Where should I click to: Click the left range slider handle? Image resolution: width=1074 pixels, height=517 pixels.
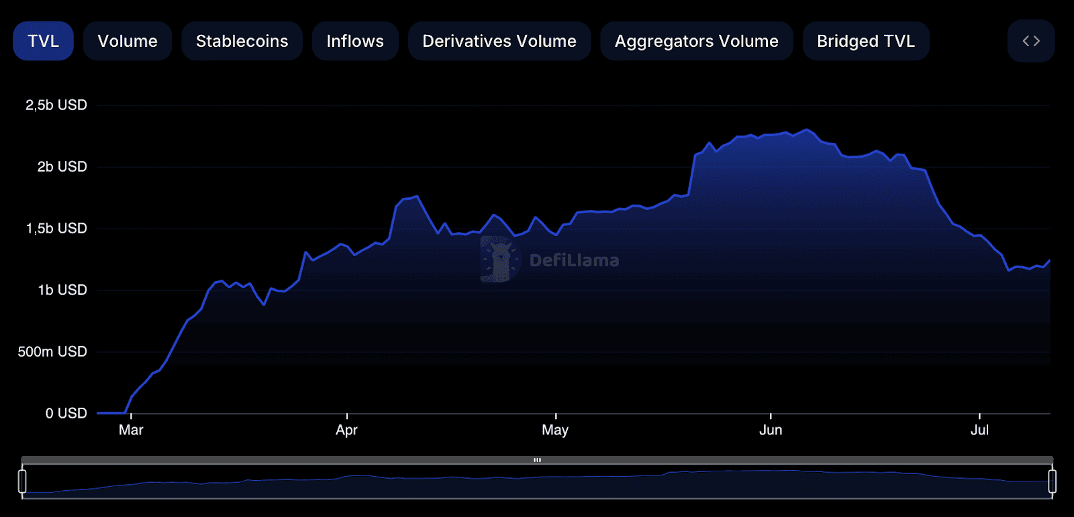pos(22,481)
